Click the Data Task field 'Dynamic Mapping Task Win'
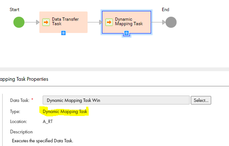This screenshot has height=146, width=229. pos(116,100)
